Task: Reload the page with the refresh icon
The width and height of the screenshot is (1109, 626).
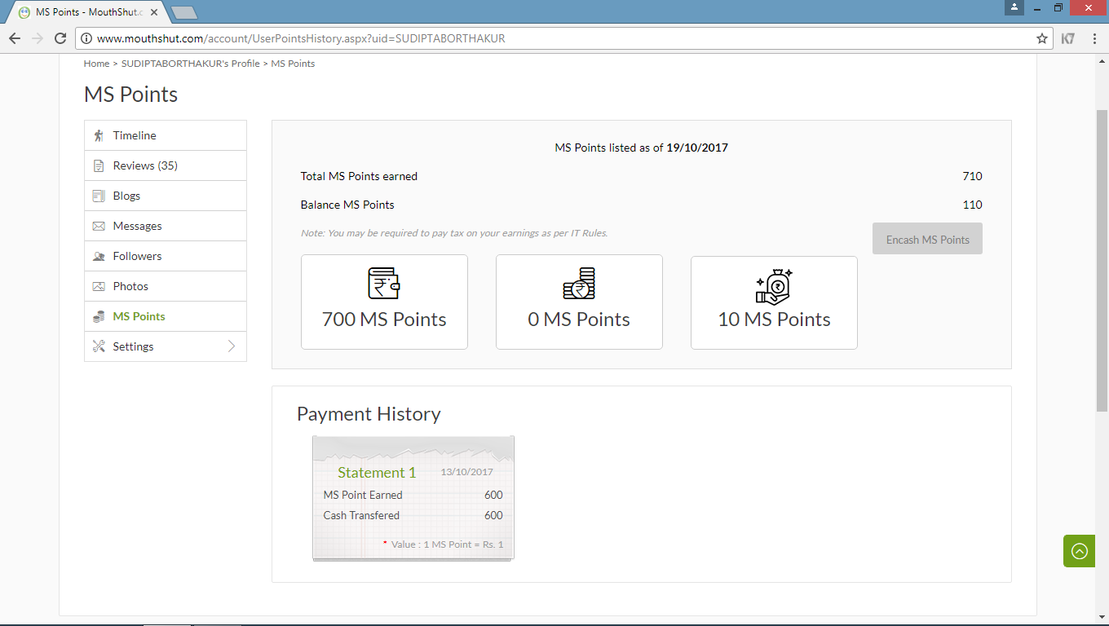Action: 60,38
